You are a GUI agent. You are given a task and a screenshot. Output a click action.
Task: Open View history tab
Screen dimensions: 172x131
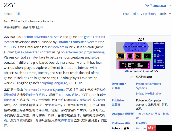click(149, 14)
